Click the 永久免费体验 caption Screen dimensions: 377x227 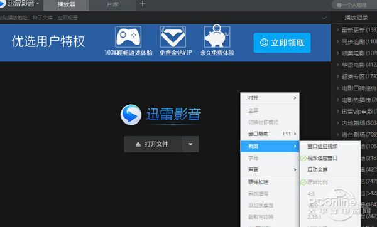217,53
